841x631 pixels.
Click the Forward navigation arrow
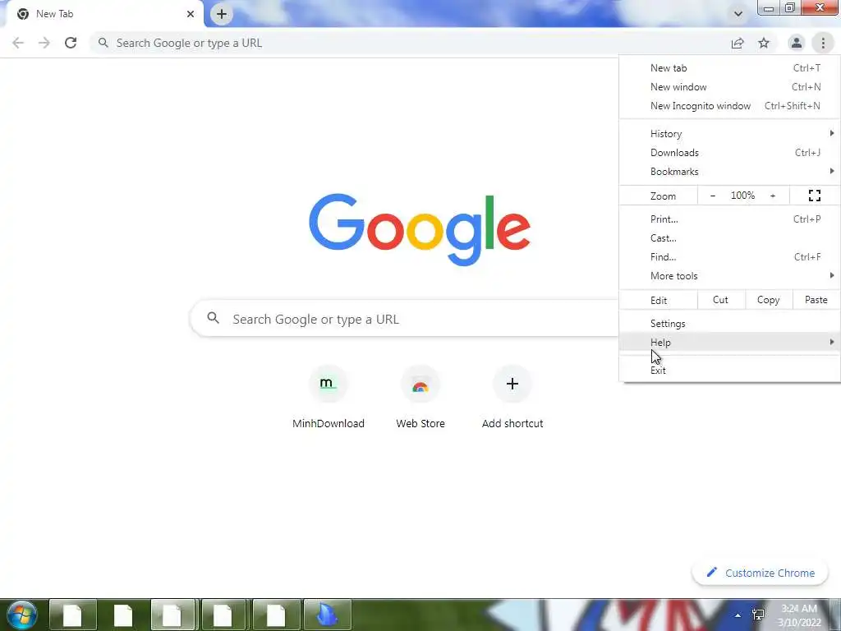44,43
